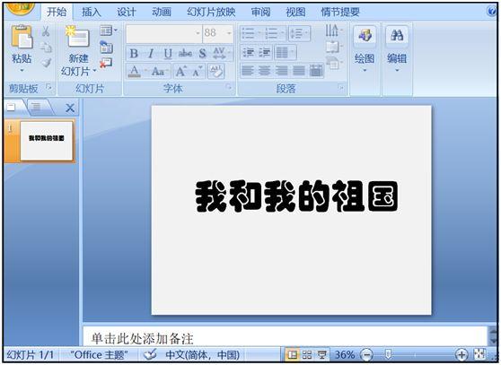Toggle align text right
Viewport: 501px width, 365px height.
[x=282, y=71]
